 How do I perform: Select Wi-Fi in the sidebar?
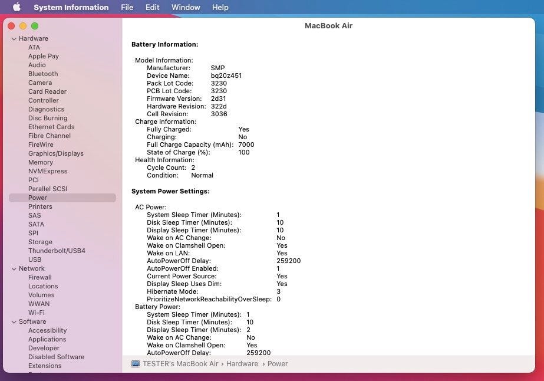point(37,313)
